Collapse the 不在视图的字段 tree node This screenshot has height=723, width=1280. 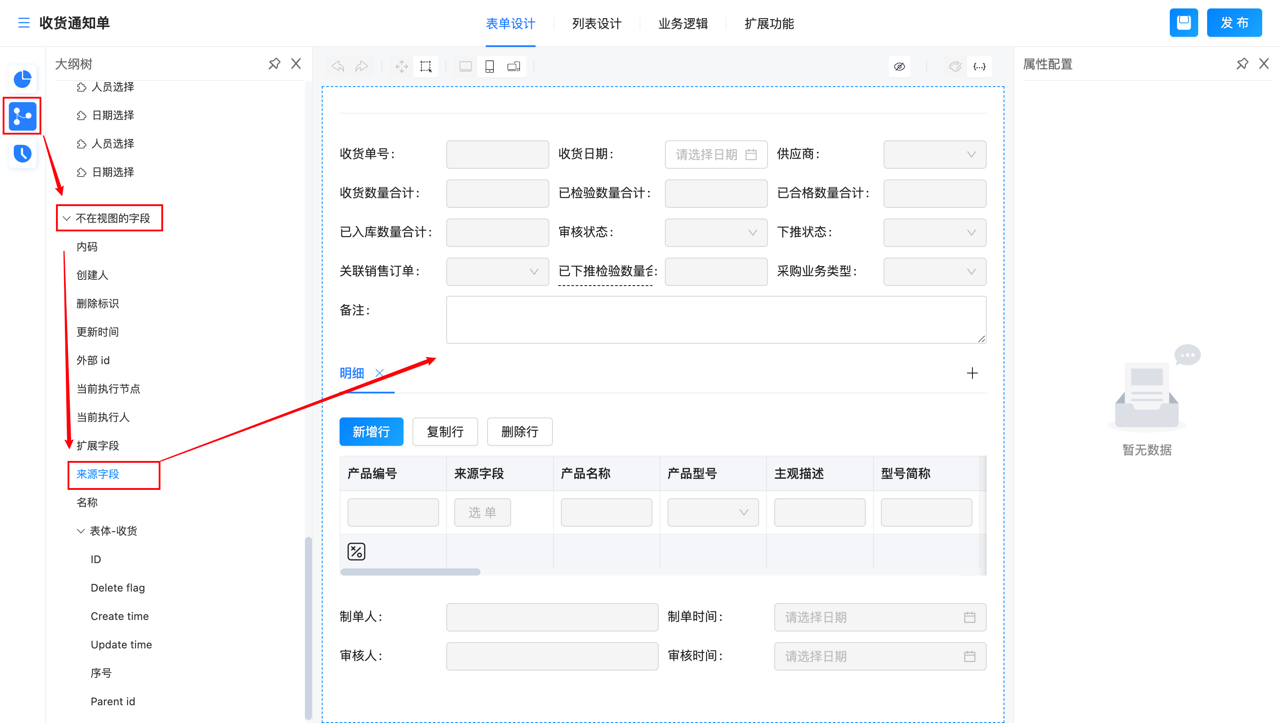pos(67,218)
